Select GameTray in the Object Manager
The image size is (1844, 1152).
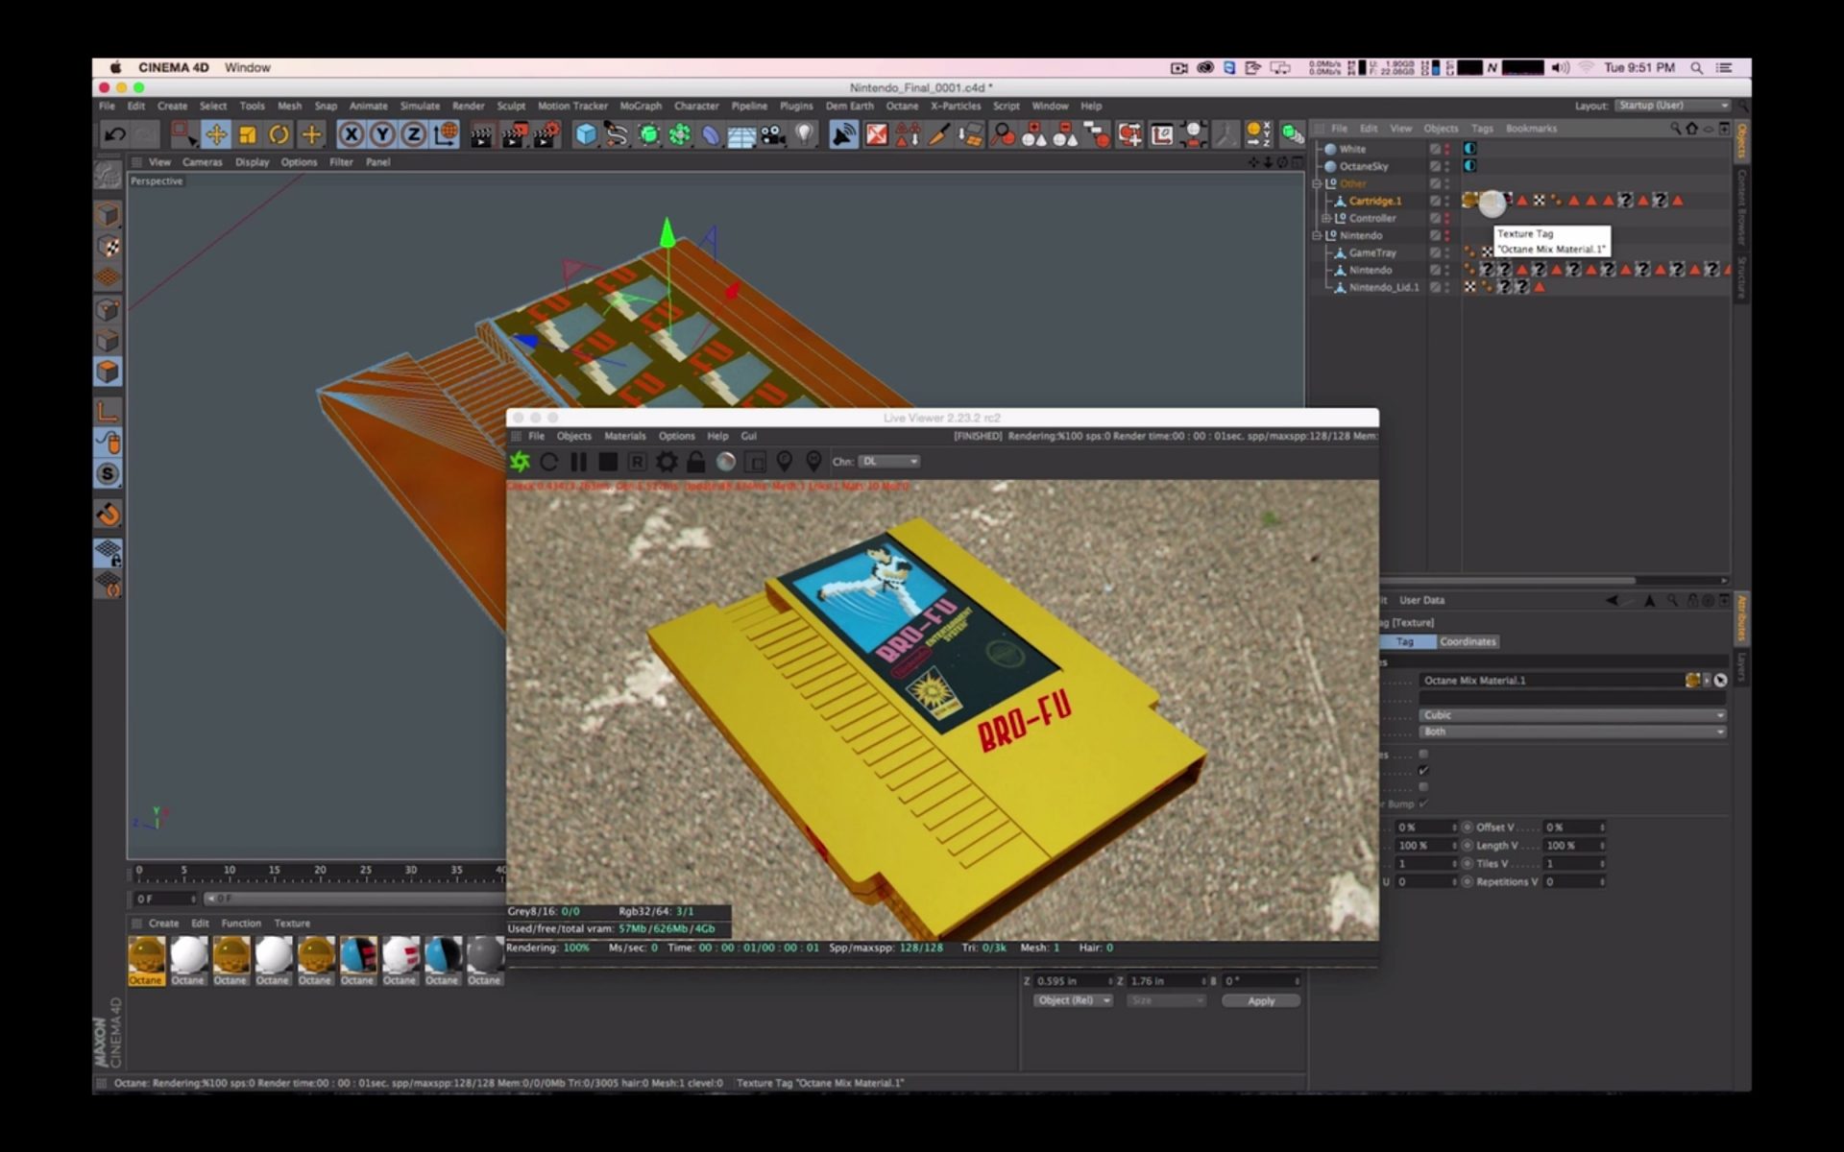click(x=1372, y=252)
